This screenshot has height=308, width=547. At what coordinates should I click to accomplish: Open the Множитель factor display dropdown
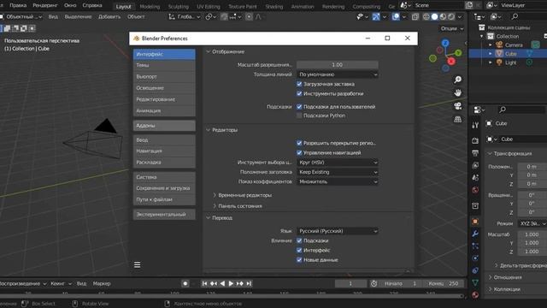pos(338,181)
